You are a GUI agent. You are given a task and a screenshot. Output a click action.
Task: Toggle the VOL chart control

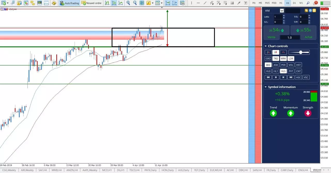(x=291, y=65)
